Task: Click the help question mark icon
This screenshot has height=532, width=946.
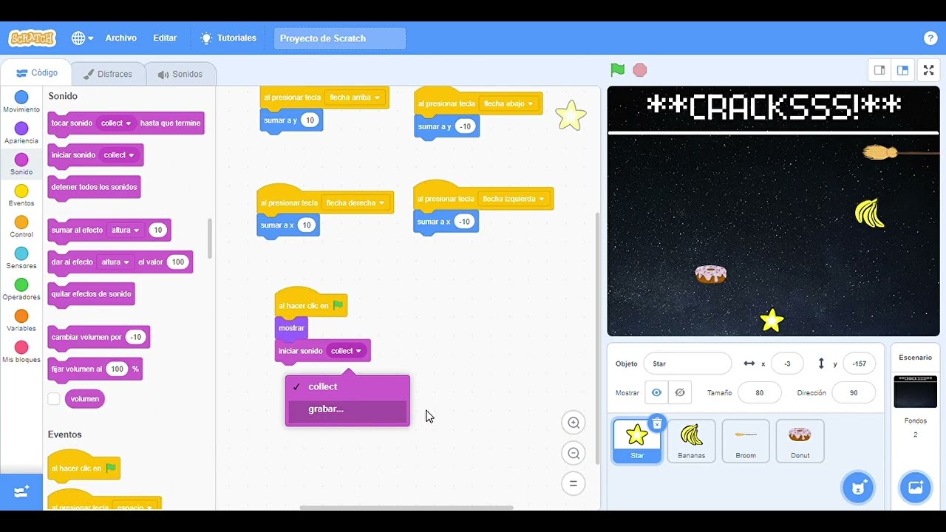Action: (x=930, y=38)
